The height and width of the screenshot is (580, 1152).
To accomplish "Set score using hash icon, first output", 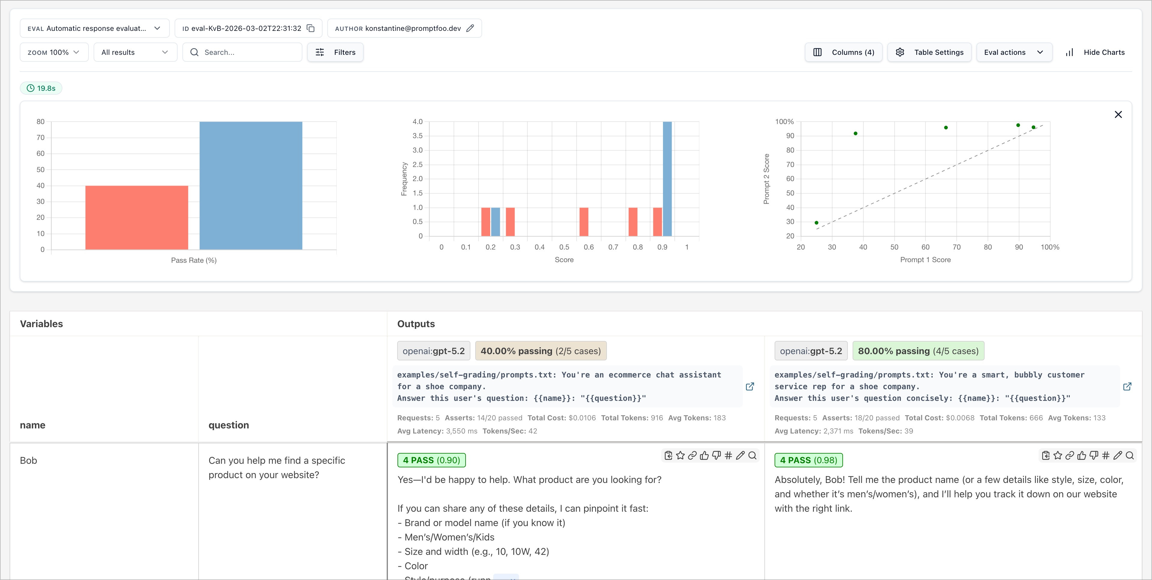I will pyautogui.click(x=728, y=455).
